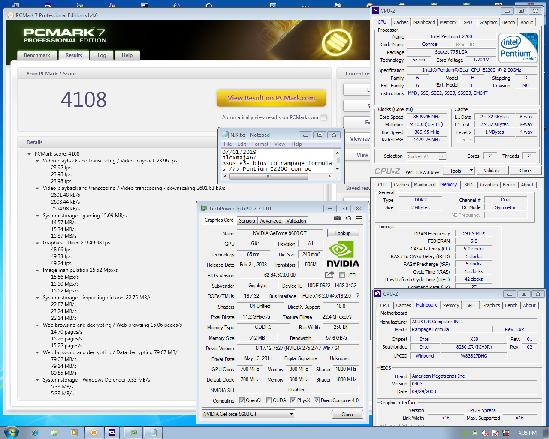549x439 pixels.
Task: Open the File menu in Notepad
Action: (228, 144)
